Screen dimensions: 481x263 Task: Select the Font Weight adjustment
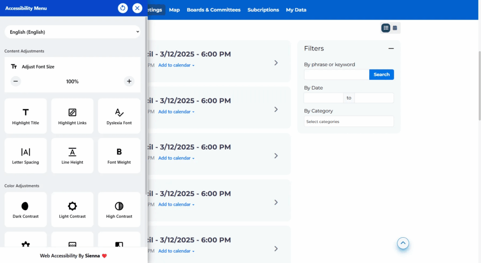(119, 156)
